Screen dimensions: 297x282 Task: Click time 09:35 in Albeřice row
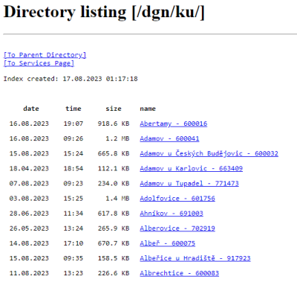(74, 258)
